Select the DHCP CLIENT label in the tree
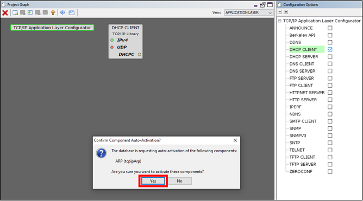 click(303, 49)
